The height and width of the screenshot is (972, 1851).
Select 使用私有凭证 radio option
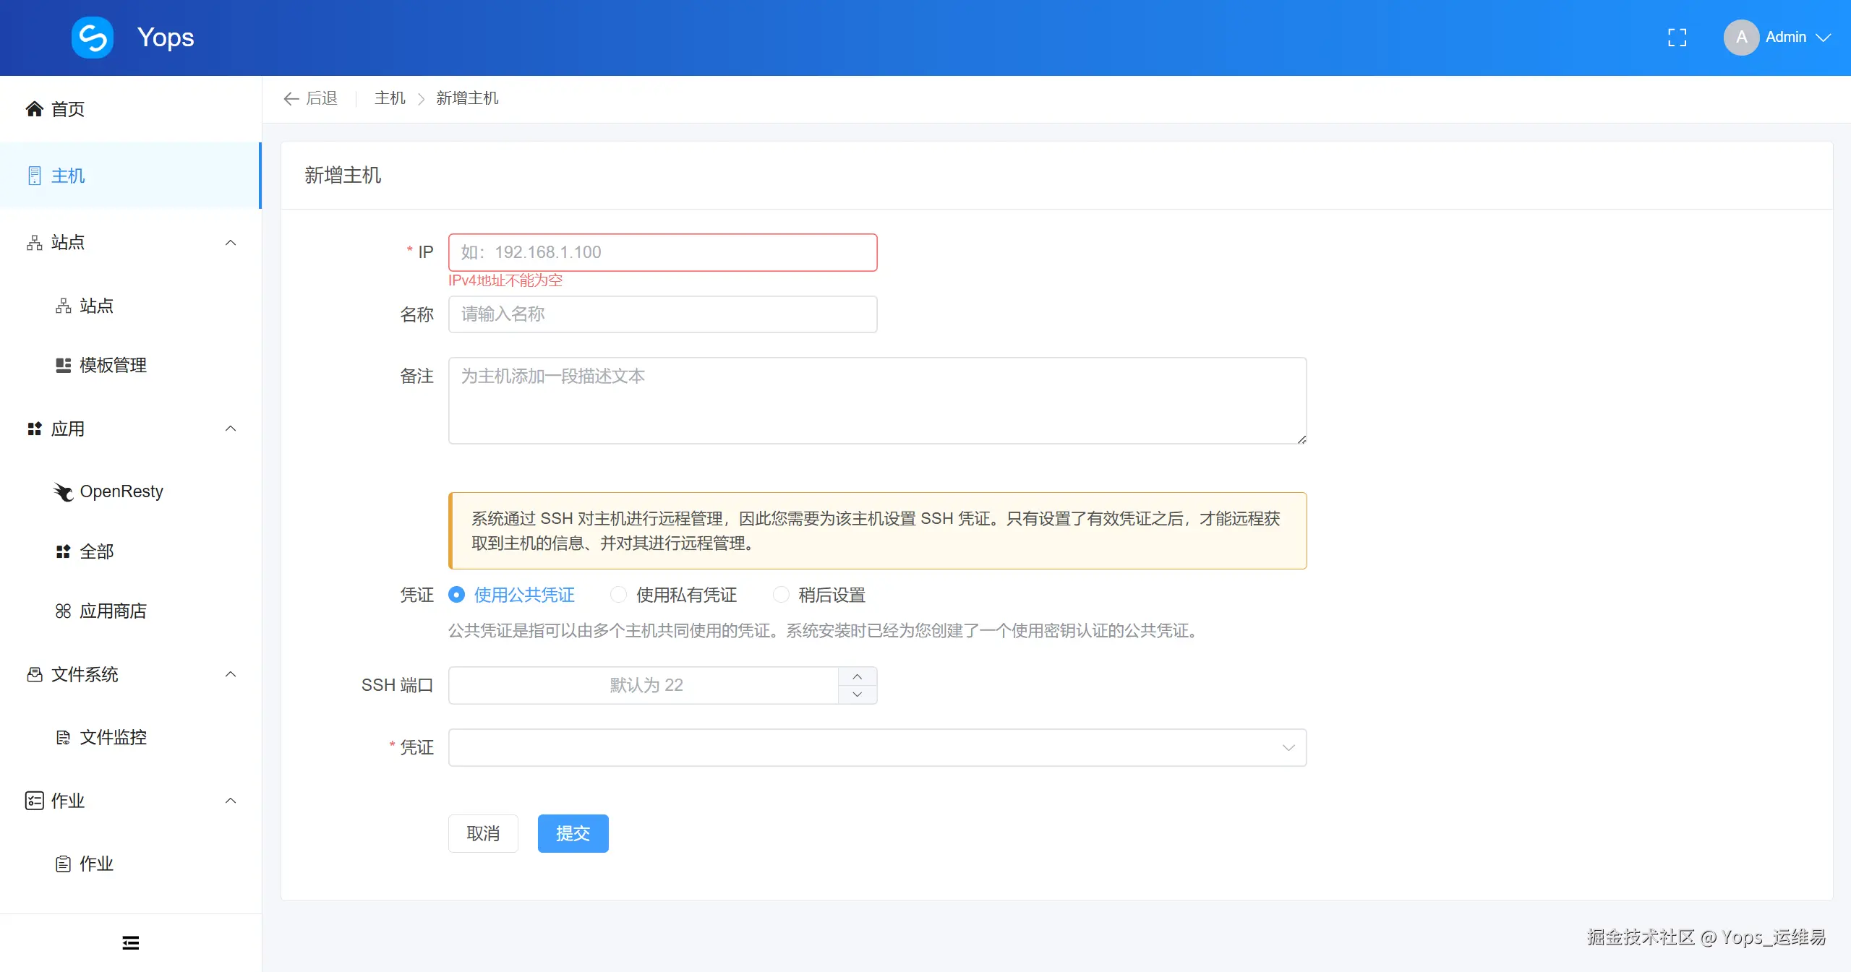(x=618, y=595)
